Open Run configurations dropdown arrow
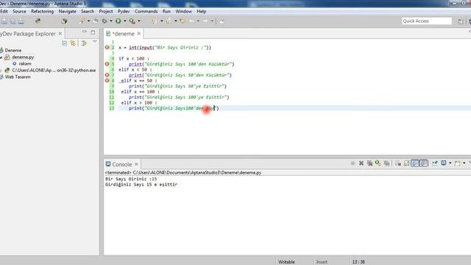 (x=125, y=21)
